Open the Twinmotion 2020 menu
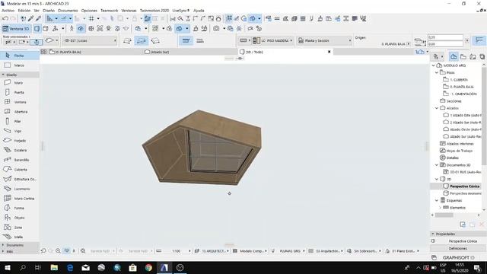The height and width of the screenshot is (274, 487). point(154,11)
